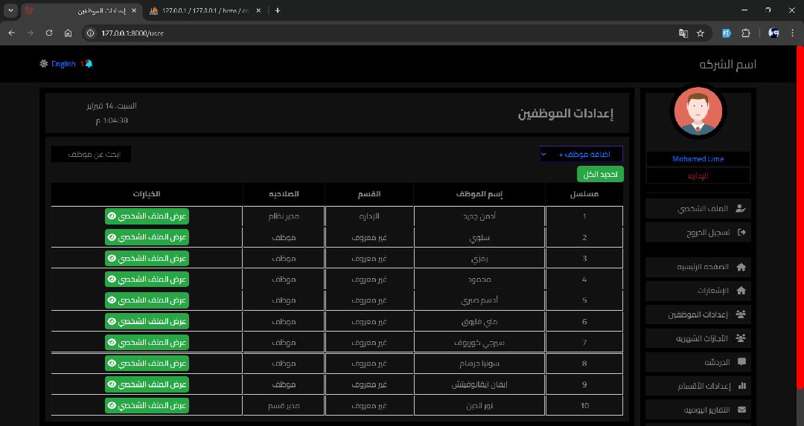View profile of employee مي فاروق
The height and width of the screenshot is (426, 804).
(147, 321)
